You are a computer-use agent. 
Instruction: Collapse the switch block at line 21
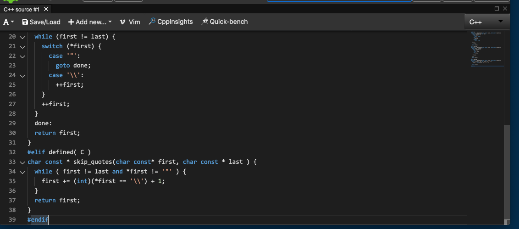pos(22,47)
